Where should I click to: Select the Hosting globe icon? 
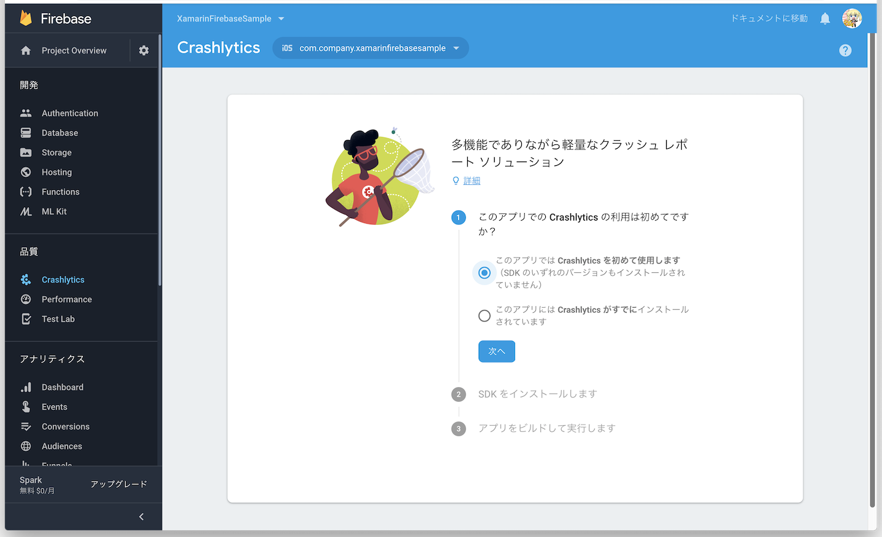(25, 172)
